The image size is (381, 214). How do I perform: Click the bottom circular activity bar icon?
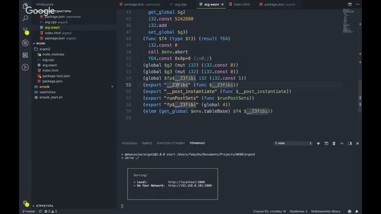point(25,67)
